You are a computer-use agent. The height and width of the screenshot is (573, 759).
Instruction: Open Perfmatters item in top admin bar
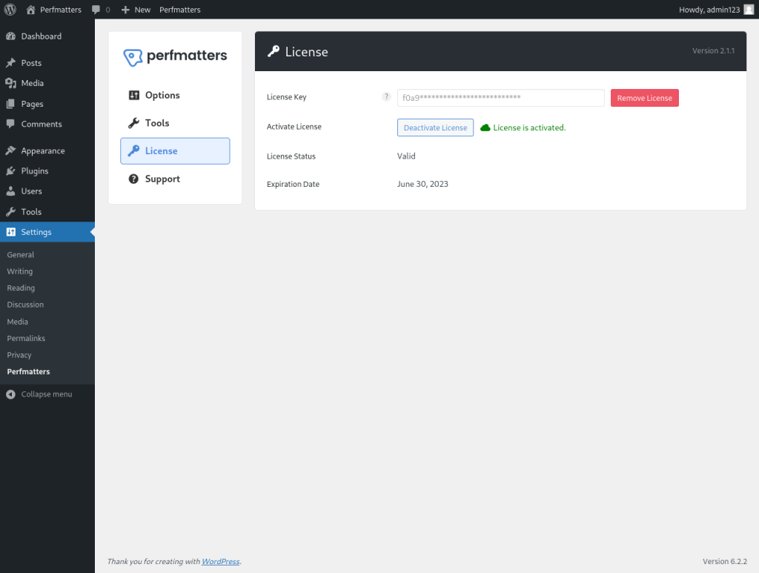point(179,10)
